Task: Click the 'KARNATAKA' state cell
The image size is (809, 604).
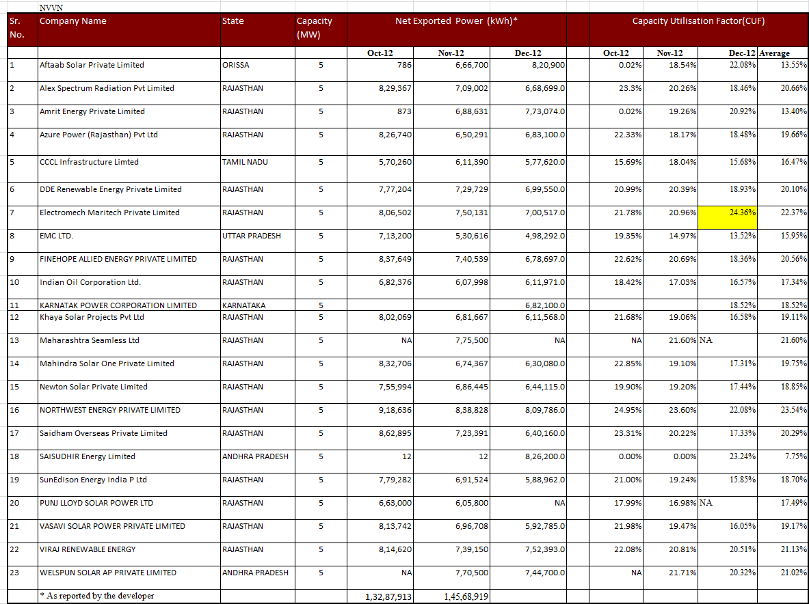Action: click(257, 305)
